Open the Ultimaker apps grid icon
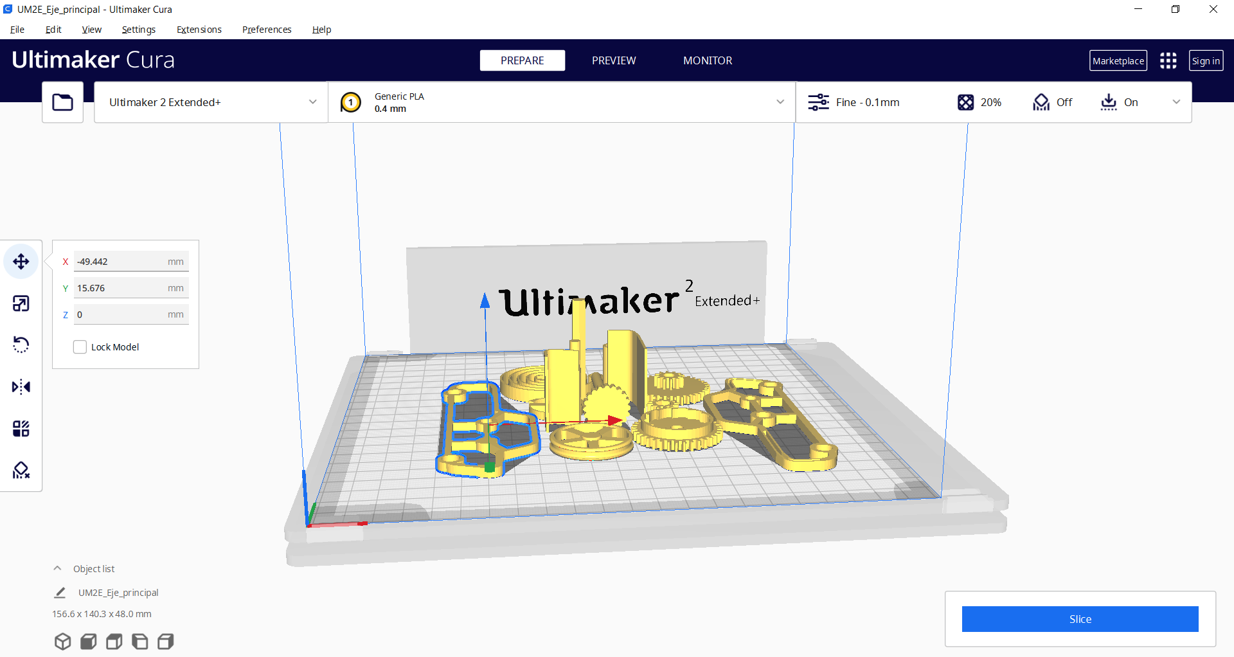1234x657 pixels. click(x=1168, y=61)
